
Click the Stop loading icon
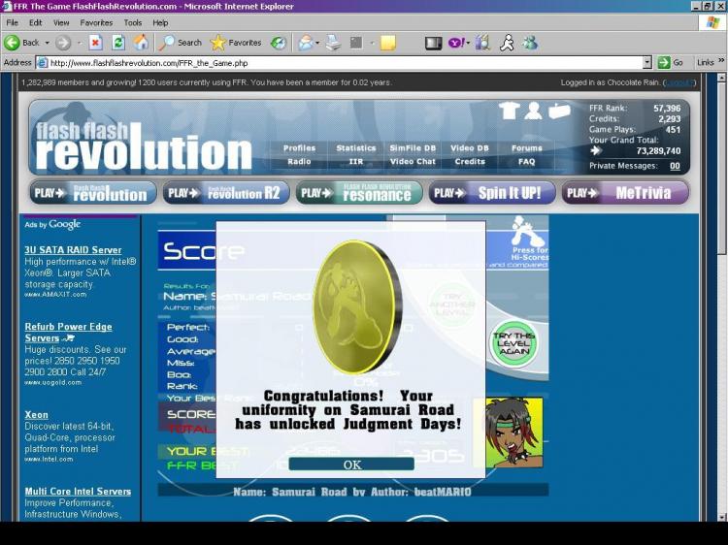pos(95,43)
